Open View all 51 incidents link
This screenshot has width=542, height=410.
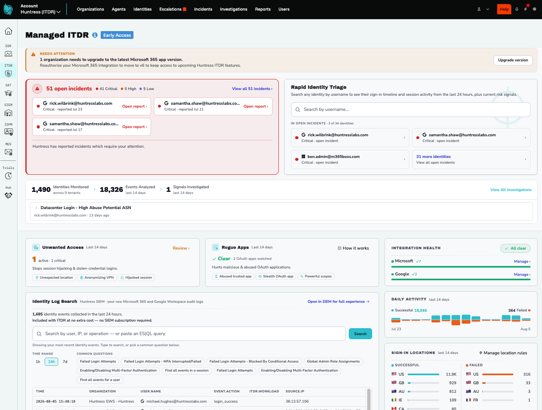point(252,89)
